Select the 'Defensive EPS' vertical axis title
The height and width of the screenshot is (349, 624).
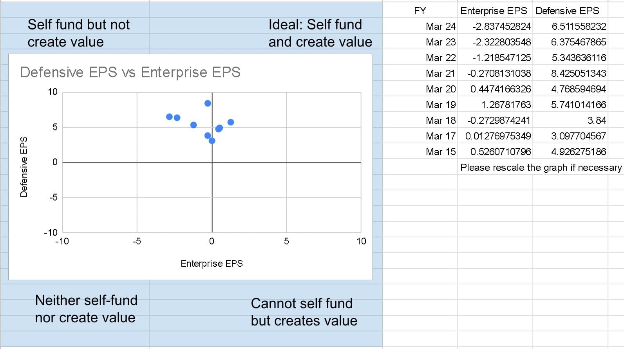[x=24, y=167]
